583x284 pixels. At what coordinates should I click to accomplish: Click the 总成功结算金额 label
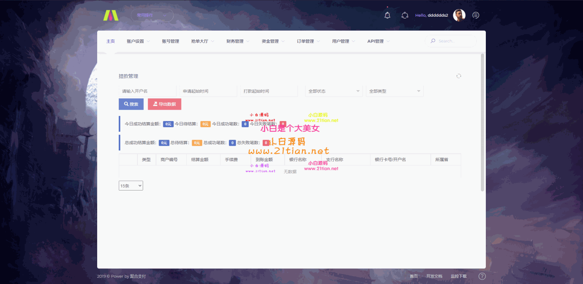click(141, 143)
